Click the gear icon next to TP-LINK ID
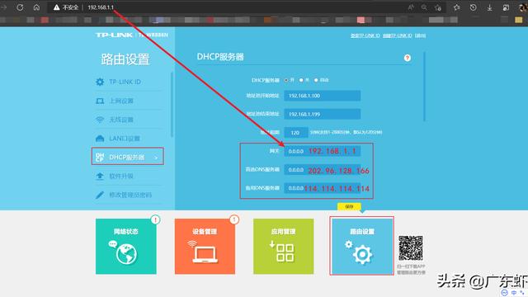Image resolution: width=528 pixels, height=297 pixels. tap(100, 82)
